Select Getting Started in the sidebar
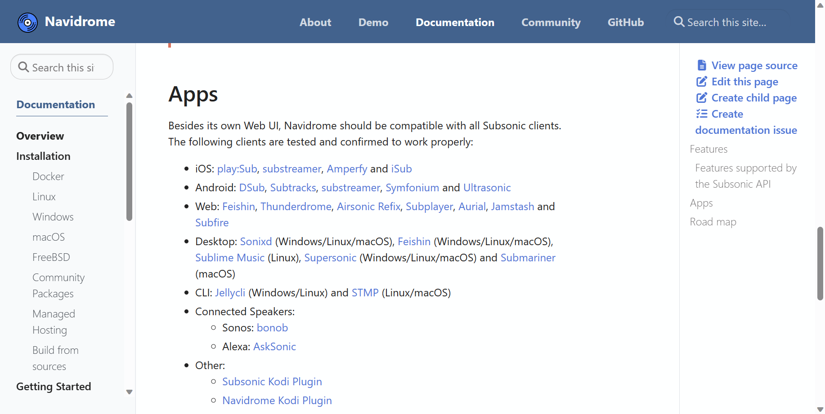Screen dimensions: 825x414 (54, 387)
